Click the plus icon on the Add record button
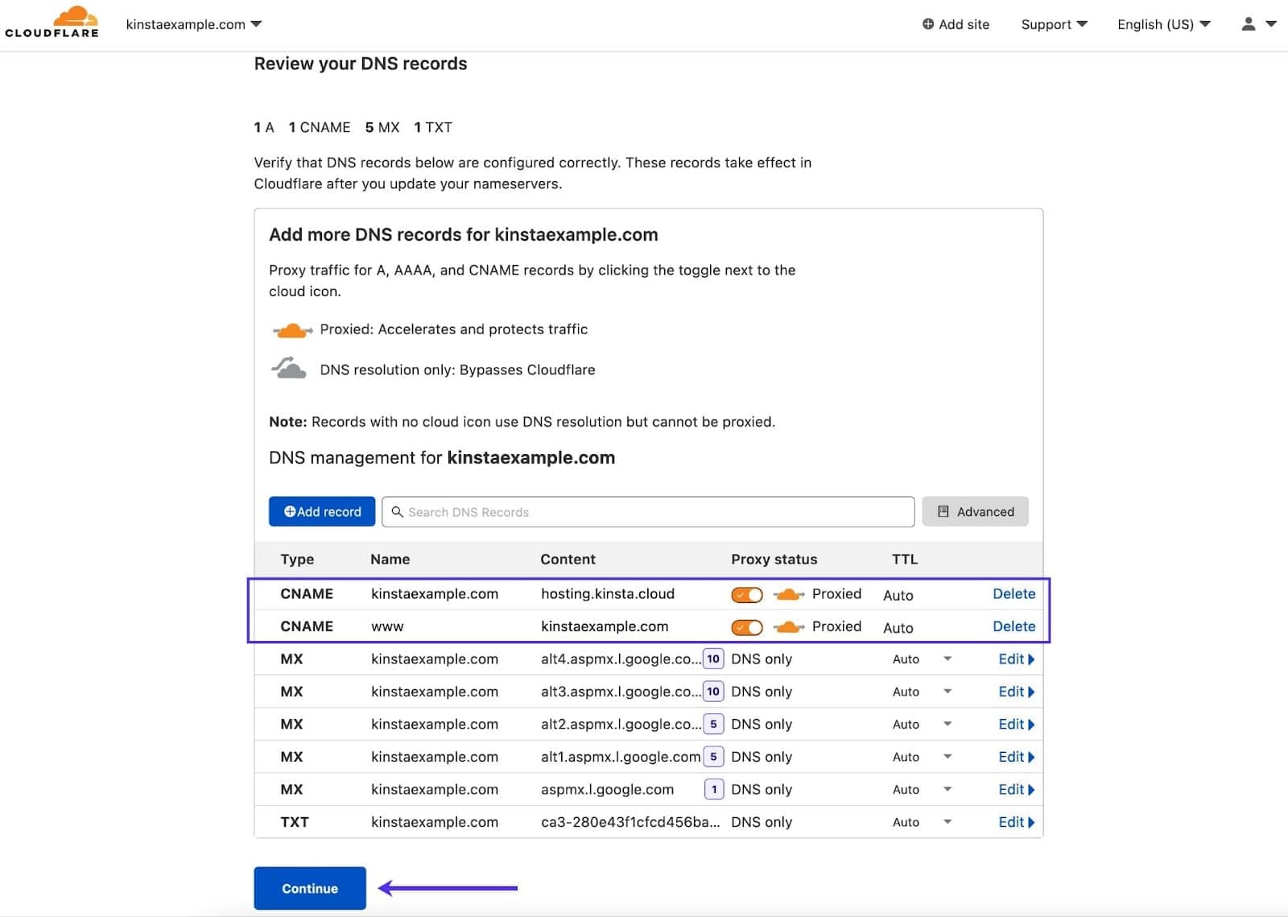Image resolution: width=1288 pixels, height=917 pixels. [x=289, y=511]
